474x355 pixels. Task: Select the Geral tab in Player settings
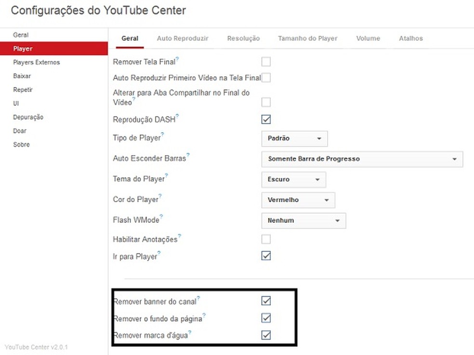(130, 39)
